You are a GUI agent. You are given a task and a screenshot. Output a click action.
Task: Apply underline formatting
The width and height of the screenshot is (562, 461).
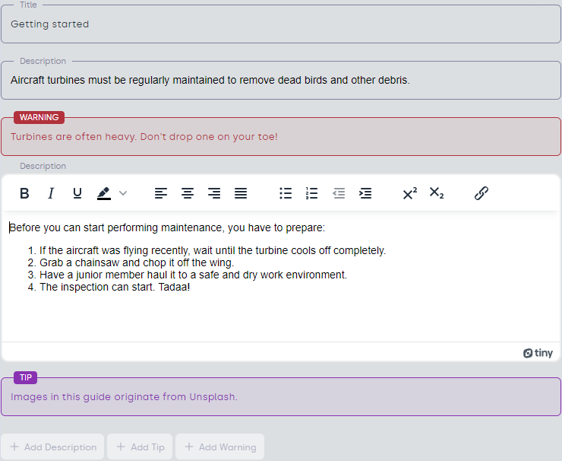click(77, 193)
